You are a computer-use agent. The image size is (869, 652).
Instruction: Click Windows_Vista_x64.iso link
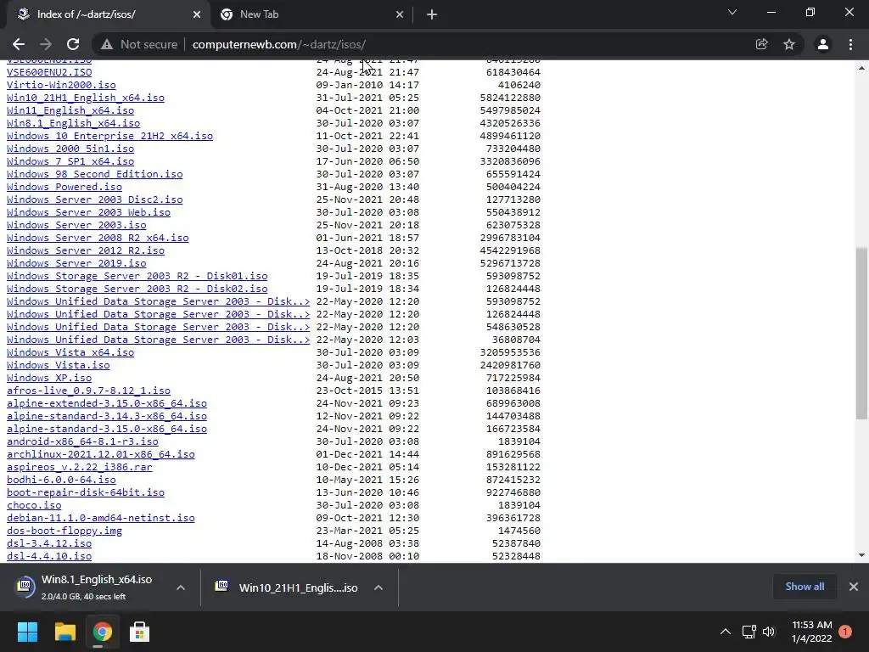[x=70, y=352]
